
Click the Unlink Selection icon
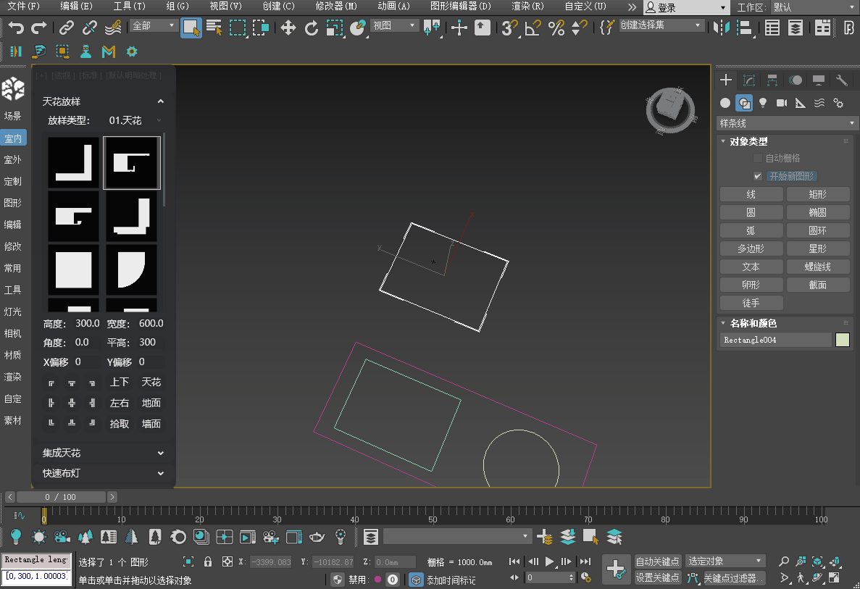tap(89, 28)
